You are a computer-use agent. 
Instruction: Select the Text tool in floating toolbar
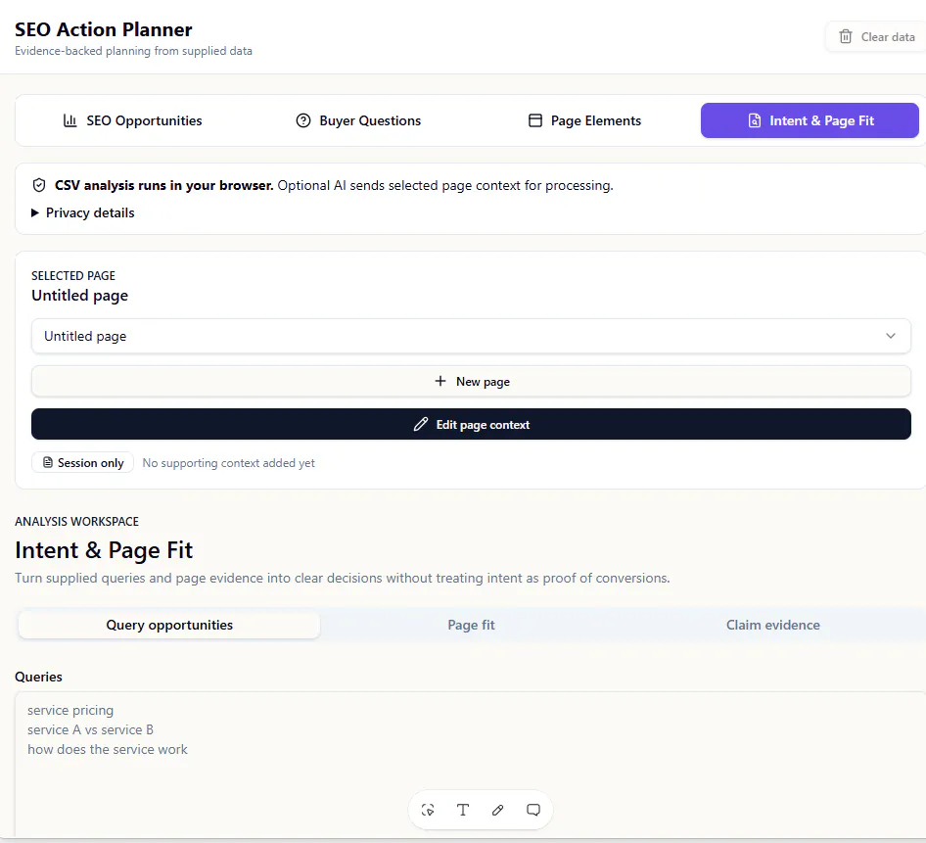(x=463, y=810)
